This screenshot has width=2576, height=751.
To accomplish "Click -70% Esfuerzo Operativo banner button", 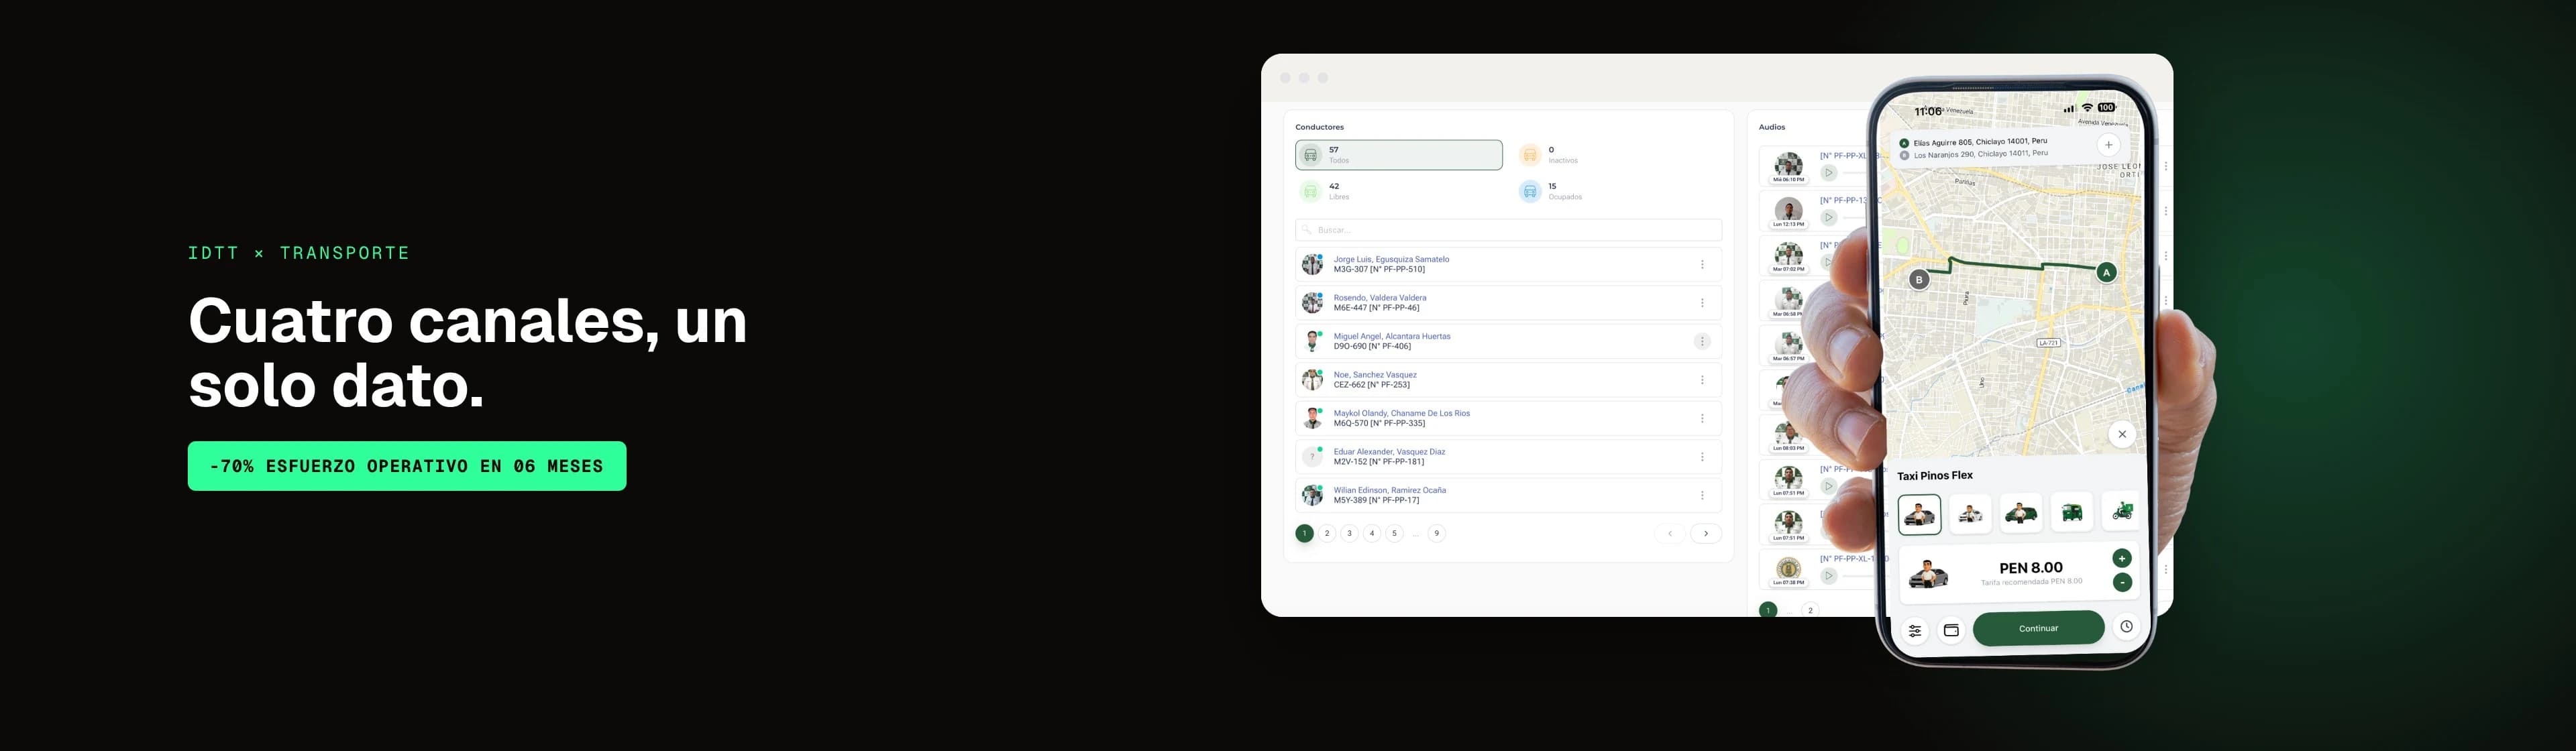I will pyautogui.click(x=407, y=466).
